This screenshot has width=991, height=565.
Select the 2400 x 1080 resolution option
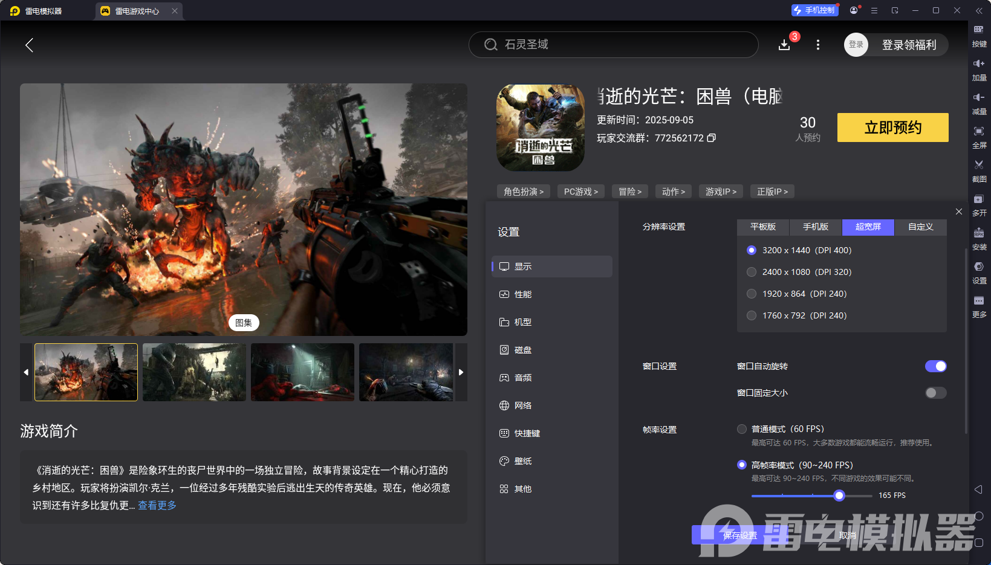752,272
